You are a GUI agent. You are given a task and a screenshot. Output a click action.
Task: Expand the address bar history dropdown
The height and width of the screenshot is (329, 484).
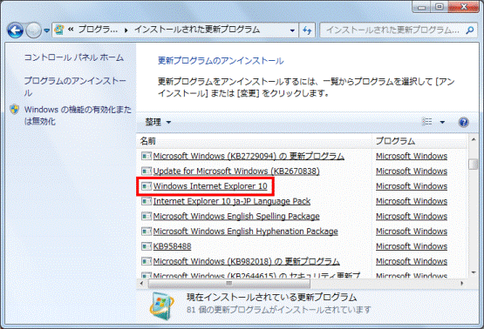click(292, 30)
